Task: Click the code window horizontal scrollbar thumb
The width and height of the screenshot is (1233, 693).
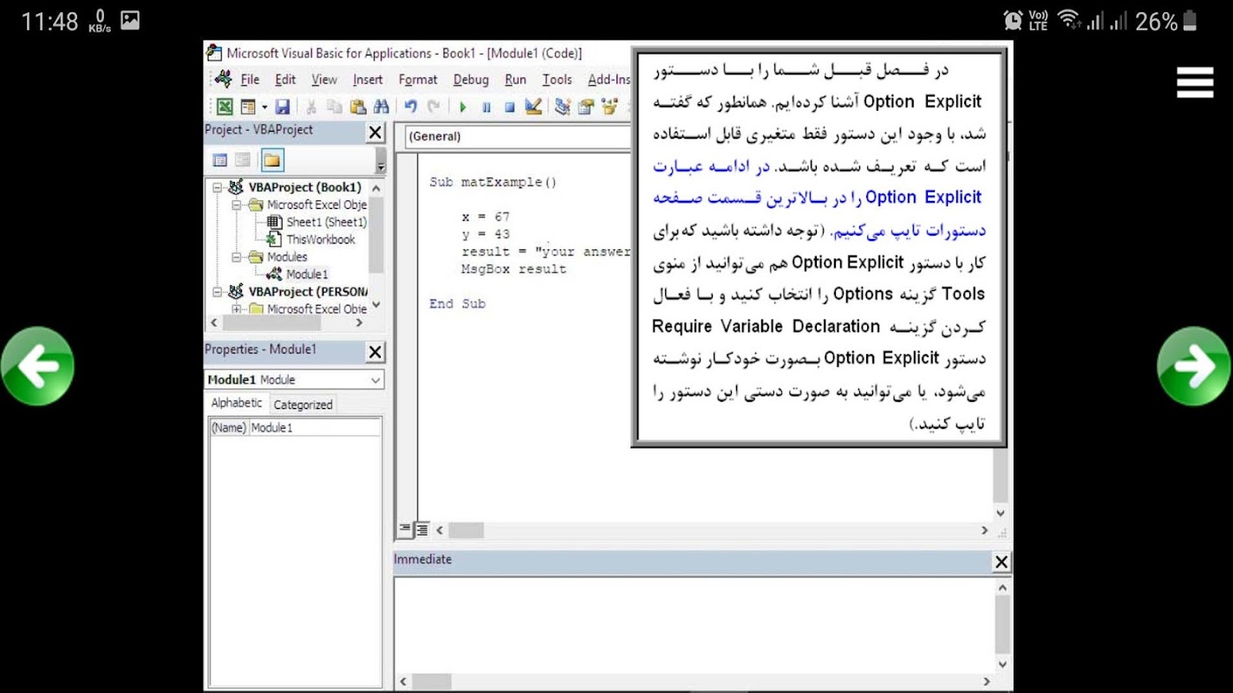Action: click(x=466, y=530)
